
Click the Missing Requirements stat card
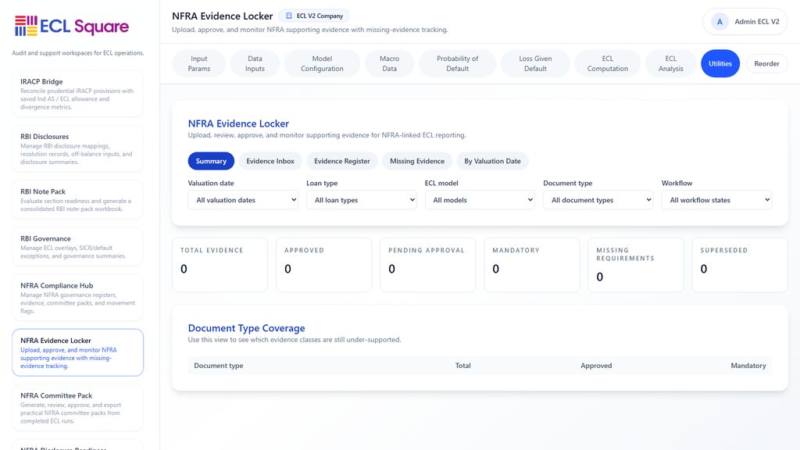pos(636,266)
